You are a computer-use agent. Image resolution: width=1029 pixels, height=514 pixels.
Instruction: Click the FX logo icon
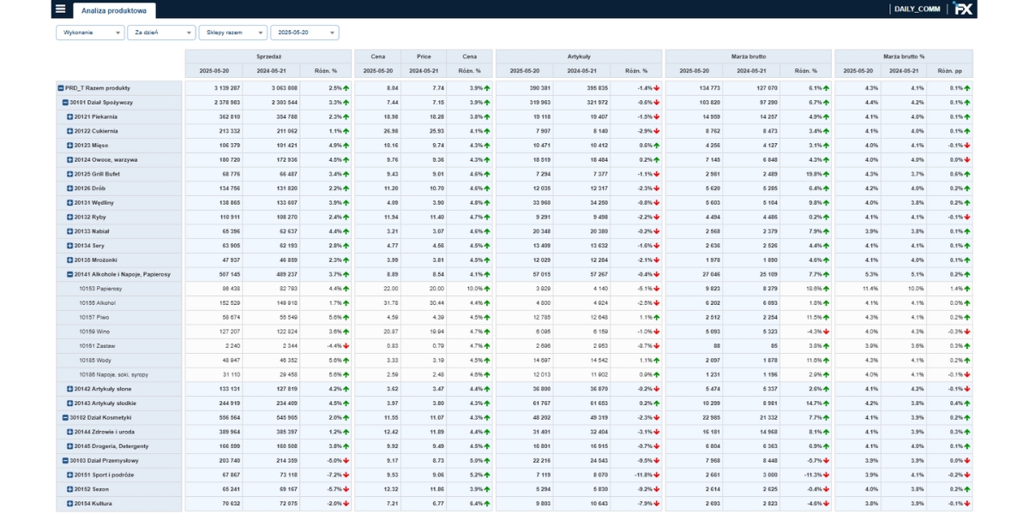point(963,9)
